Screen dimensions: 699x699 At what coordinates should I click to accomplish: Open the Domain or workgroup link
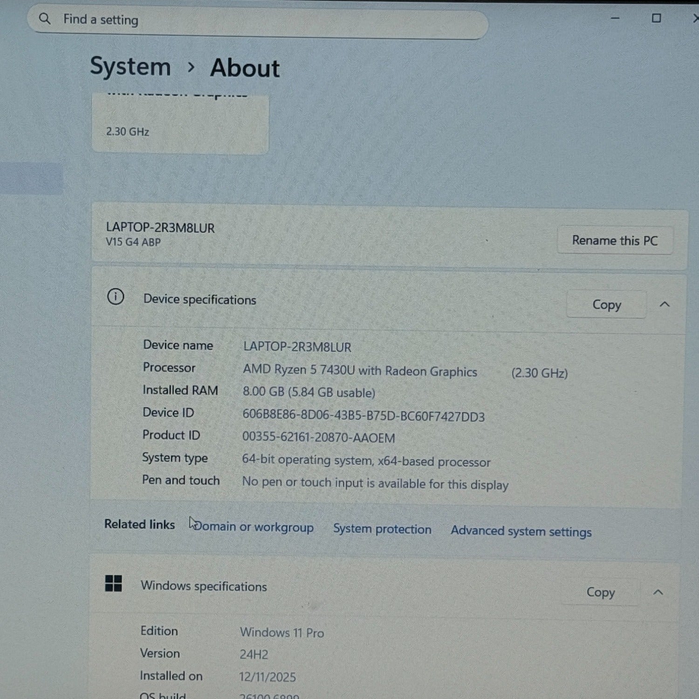(254, 527)
